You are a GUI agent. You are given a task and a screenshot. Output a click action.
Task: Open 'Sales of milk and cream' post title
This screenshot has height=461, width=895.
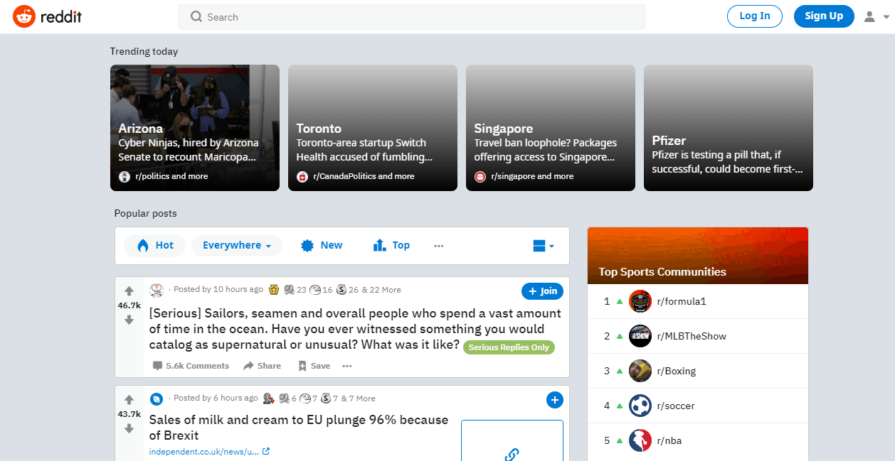coord(299,428)
